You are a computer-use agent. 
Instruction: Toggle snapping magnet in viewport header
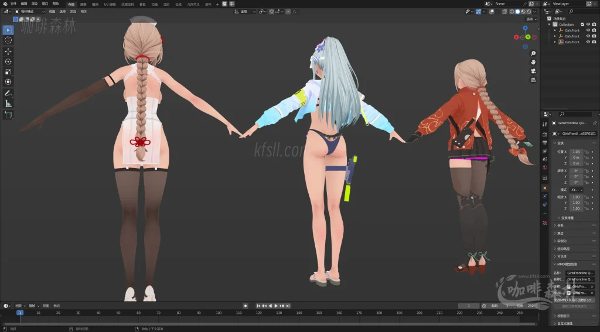tap(271, 12)
